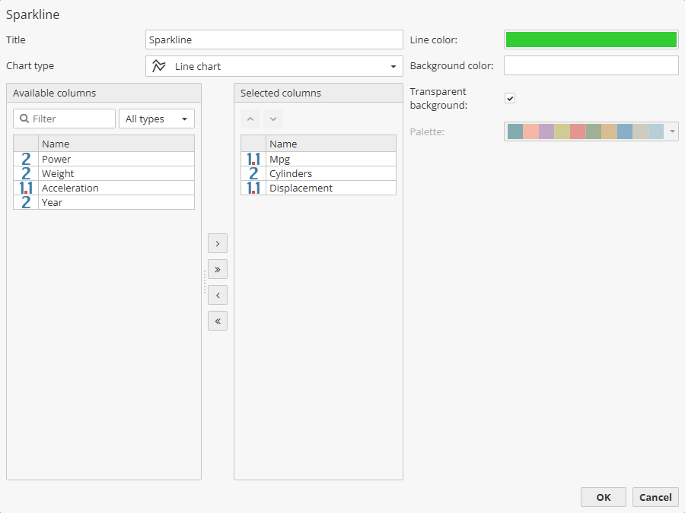Click the move-up arrow above Selected columns

point(250,119)
